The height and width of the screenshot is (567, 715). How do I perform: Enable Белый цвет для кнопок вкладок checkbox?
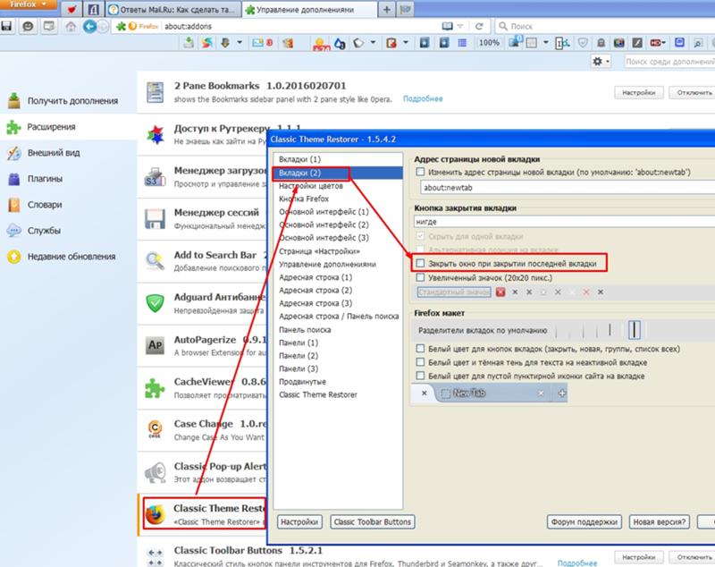click(420, 349)
